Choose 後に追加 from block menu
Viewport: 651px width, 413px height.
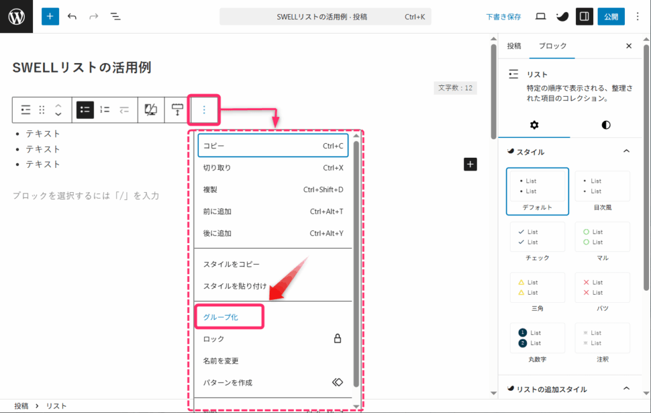click(273, 233)
